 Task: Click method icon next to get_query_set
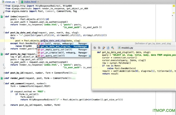coord(39,56)
